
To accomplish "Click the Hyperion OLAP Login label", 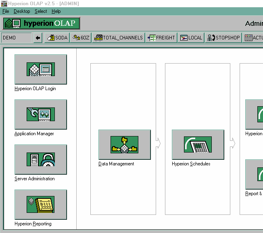I will click(35, 89).
